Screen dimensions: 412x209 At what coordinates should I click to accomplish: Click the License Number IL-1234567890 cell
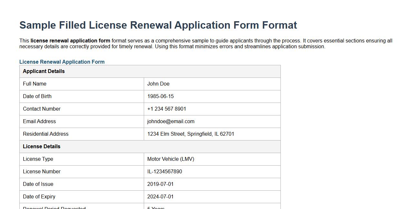click(x=164, y=171)
